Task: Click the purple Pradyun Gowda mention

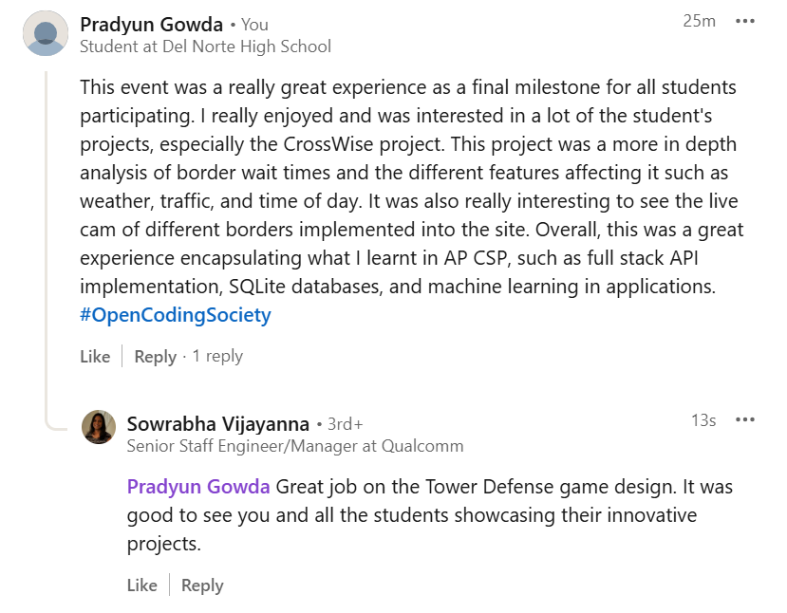Action: coord(198,487)
